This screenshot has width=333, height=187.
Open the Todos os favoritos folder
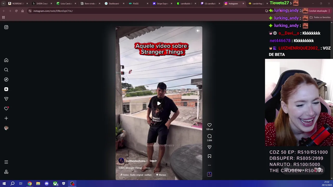[x=320, y=17]
